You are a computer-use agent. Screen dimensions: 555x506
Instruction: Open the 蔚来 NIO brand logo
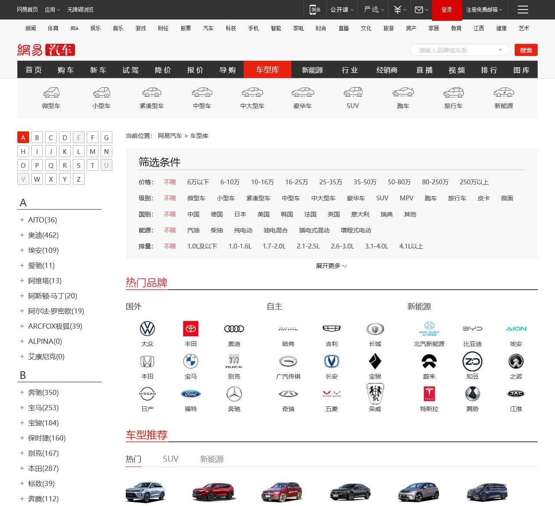coord(429,361)
